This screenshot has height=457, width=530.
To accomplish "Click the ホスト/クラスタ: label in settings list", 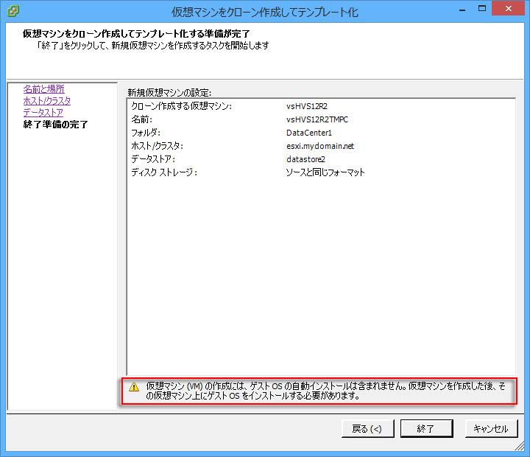I will tap(158, 146).
